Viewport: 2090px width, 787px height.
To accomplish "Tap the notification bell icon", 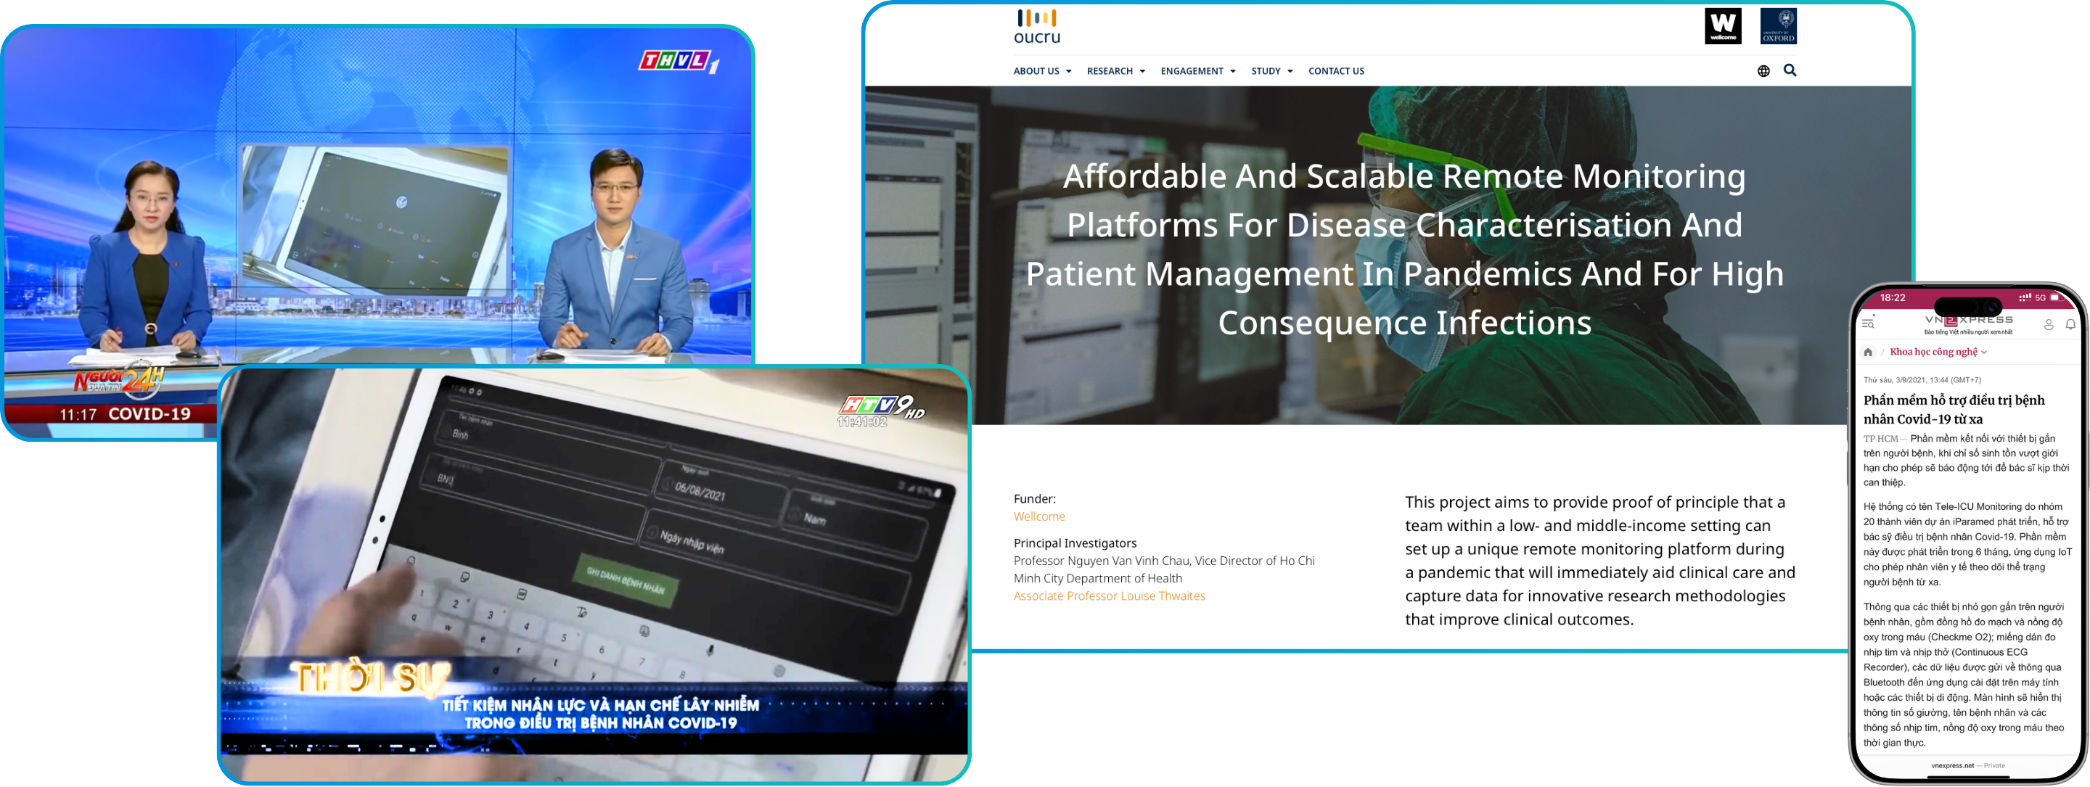I will pos(2070,324).
